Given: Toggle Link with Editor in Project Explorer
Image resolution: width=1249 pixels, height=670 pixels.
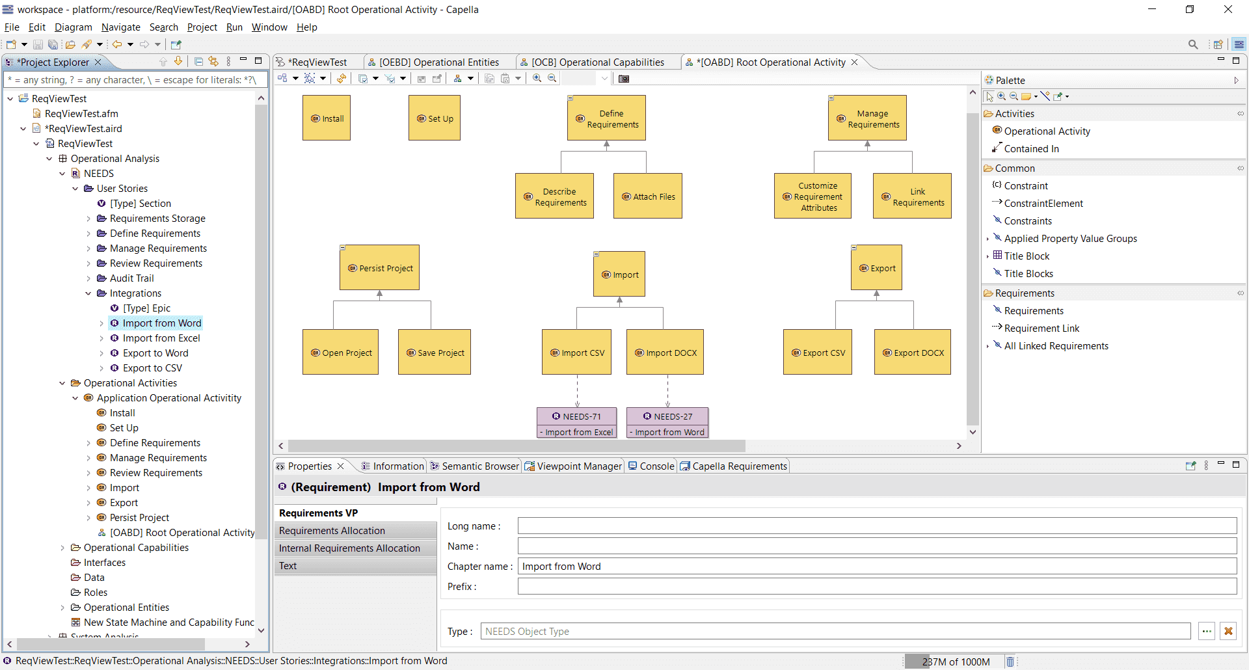Looking at the screenshot, I should tap(213, 61).
